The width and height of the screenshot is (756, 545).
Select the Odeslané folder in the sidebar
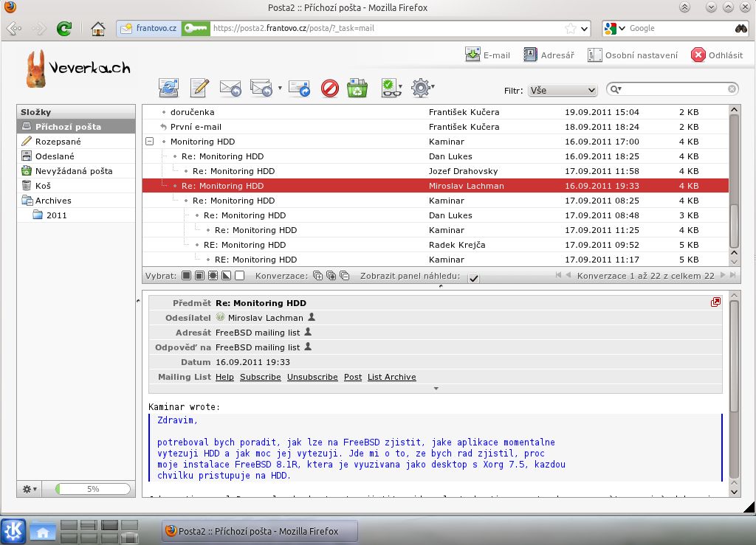pyautogui.click(x=55, y=156)
